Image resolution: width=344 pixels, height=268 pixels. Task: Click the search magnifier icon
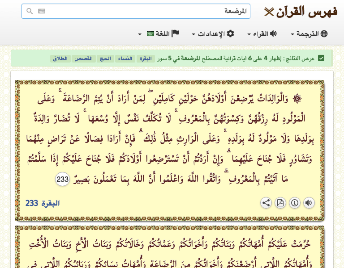click(30, 11)
